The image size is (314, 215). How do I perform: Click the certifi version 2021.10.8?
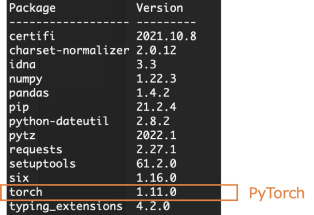(x=166, y=36)
